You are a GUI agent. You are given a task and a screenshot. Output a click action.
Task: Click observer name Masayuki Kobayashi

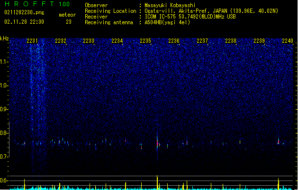click(x=170, y=5)
